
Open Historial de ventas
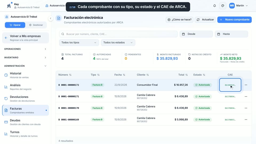point(26,75)
